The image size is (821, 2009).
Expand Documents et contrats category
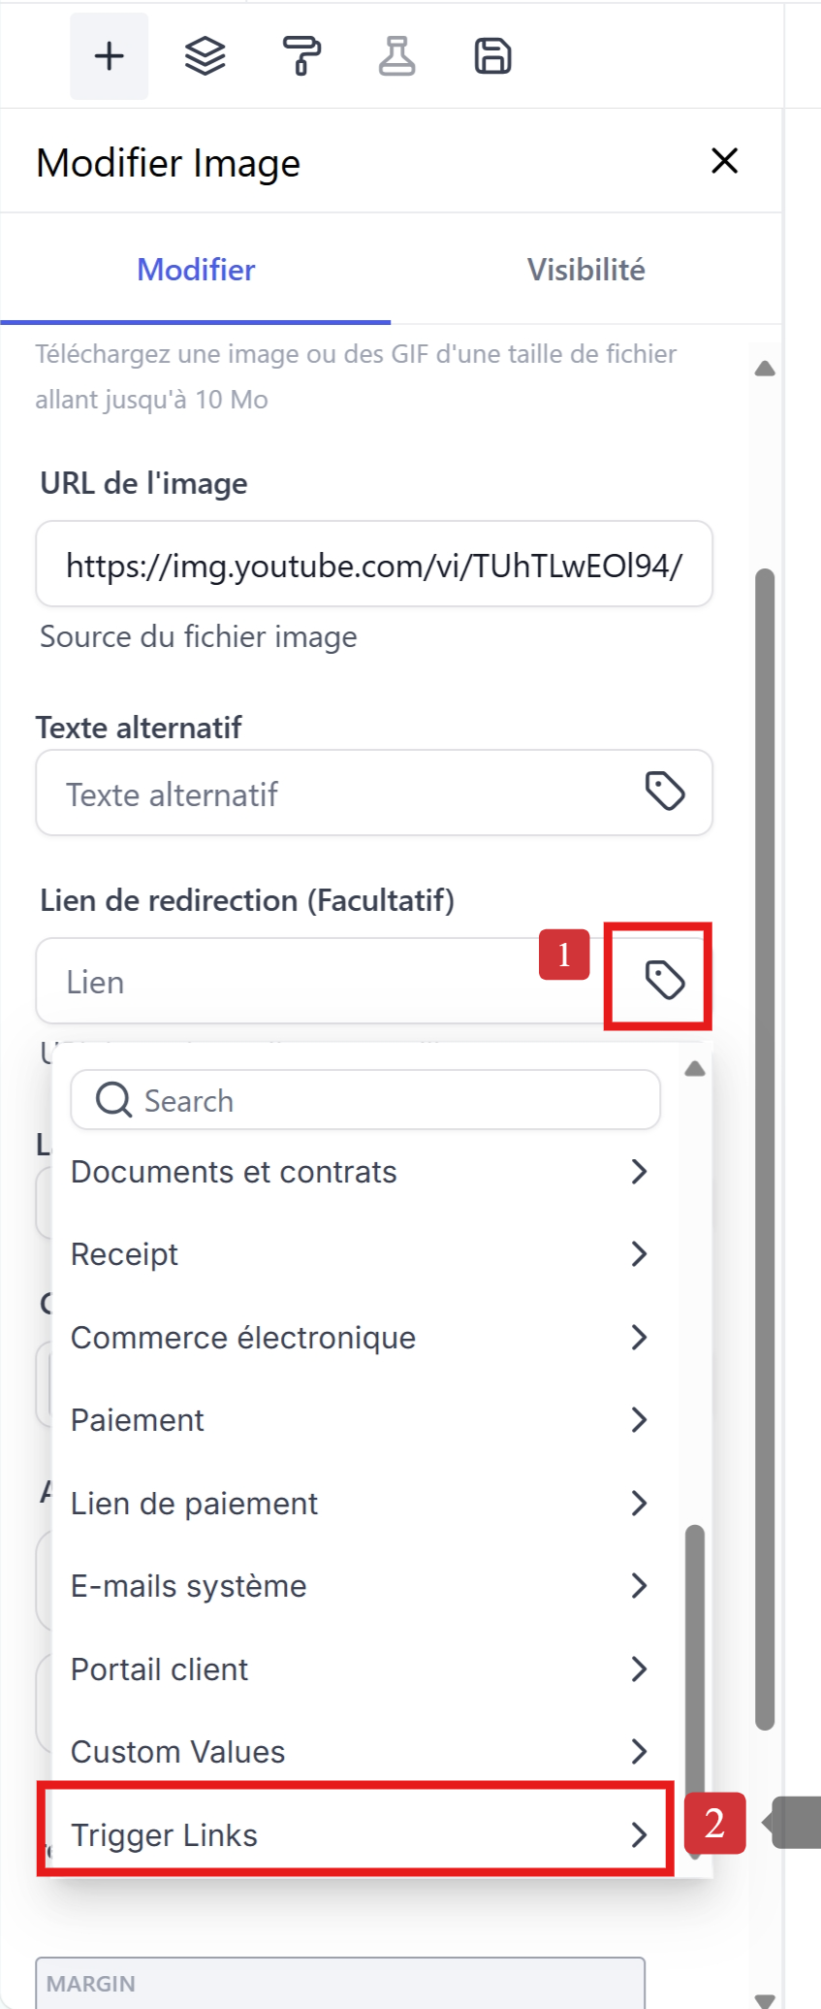point(358,1172)
